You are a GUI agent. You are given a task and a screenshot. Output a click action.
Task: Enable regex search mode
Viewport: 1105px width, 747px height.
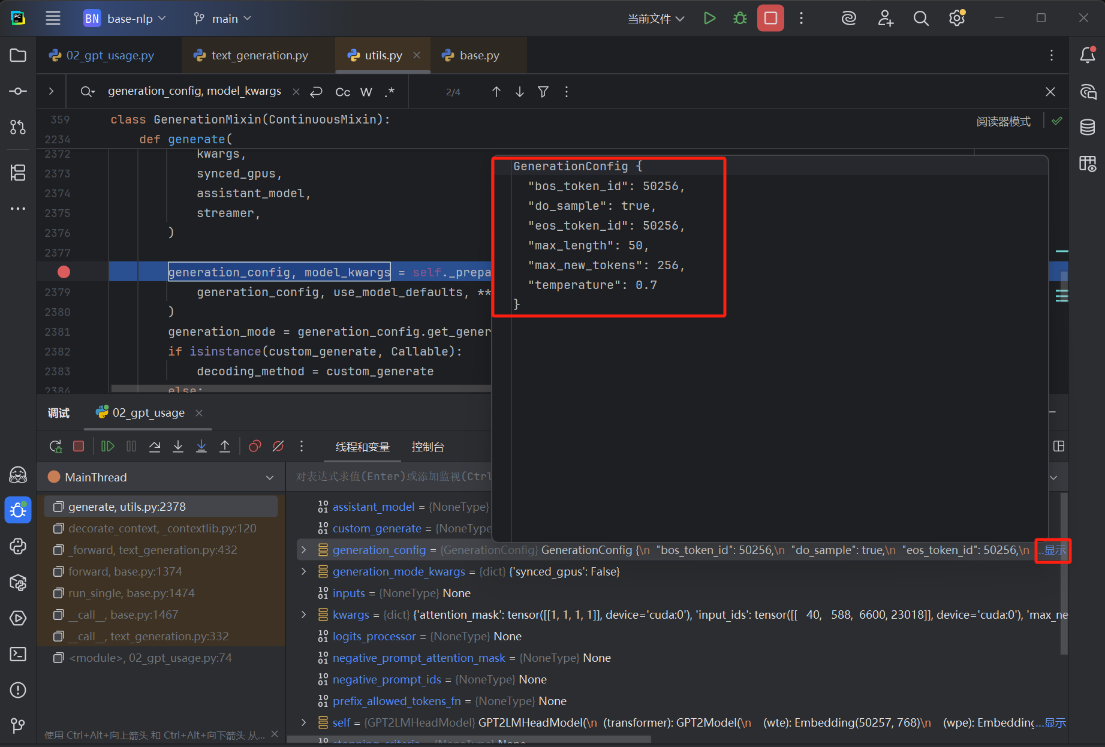pyautogui.click(x=389, y=92)
